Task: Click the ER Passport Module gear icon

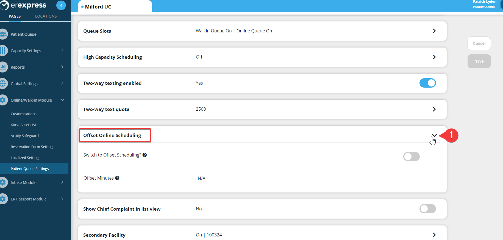Action: (x=3, y=199)
